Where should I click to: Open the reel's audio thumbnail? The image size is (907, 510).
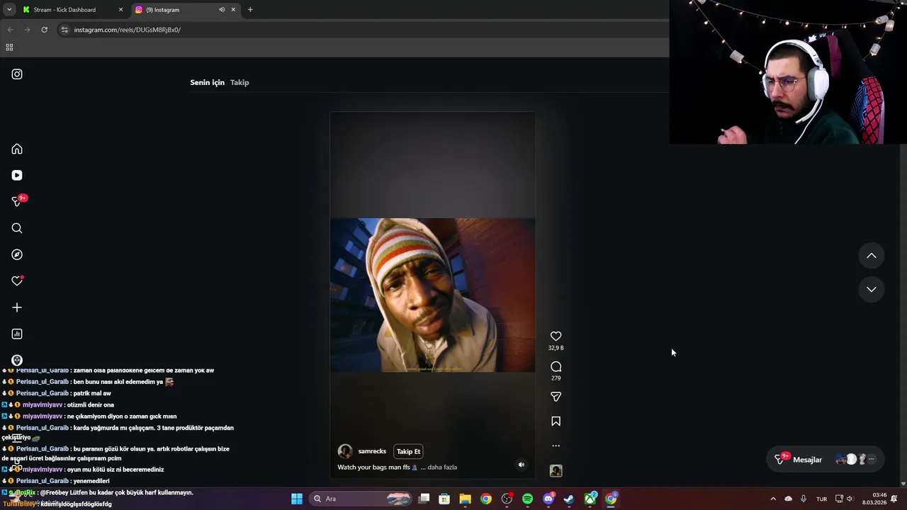coord(556,471)
